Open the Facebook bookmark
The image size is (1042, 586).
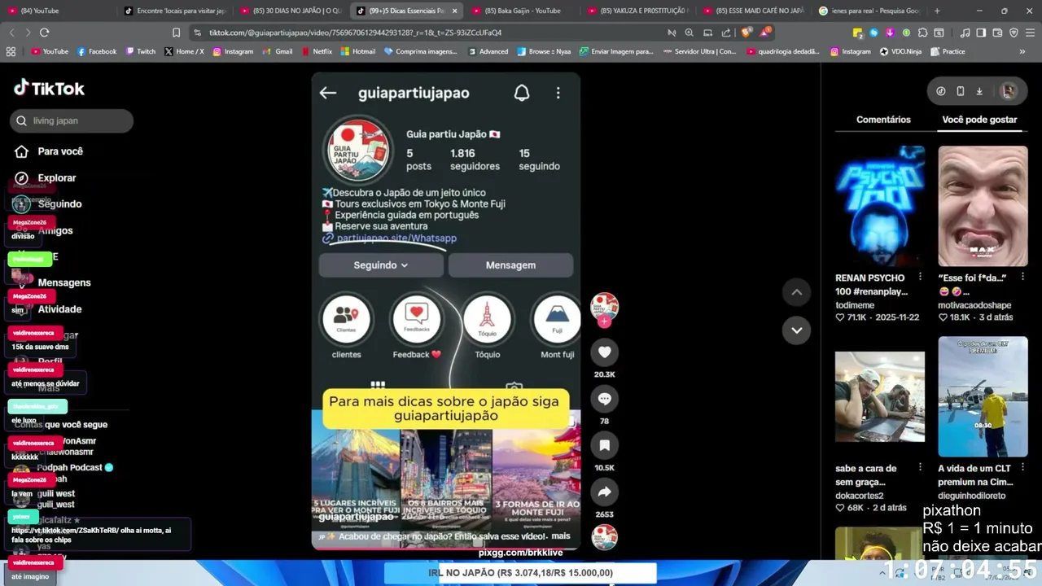pyautogui.click(x=97, y=51)
